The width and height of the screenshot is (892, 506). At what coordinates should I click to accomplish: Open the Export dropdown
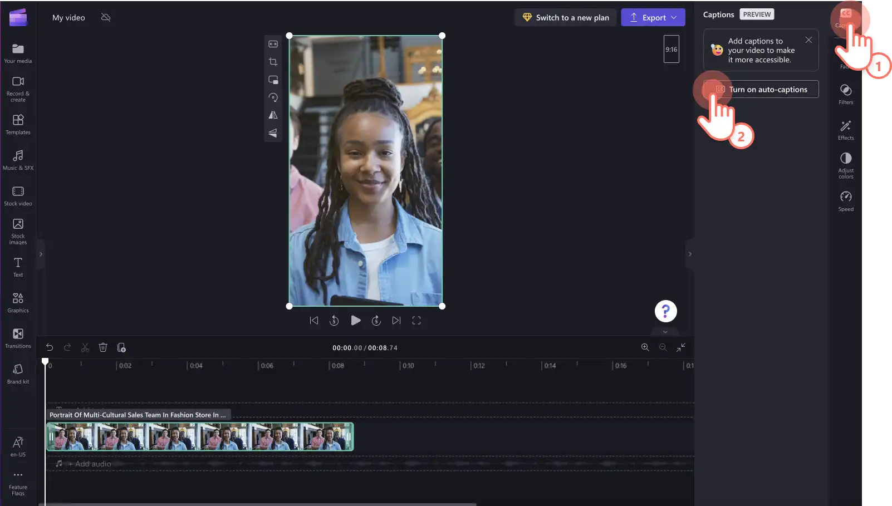pyautogui.click(x=653, y=17)
